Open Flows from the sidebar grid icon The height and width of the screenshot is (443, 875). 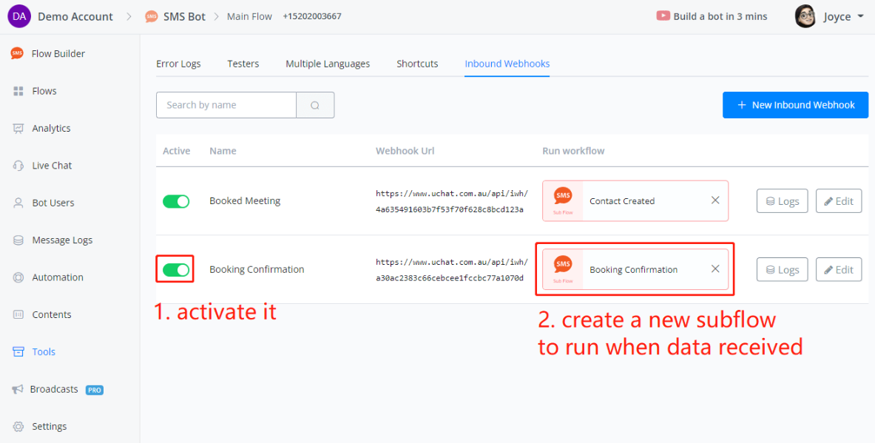click(x=18, y=91)
